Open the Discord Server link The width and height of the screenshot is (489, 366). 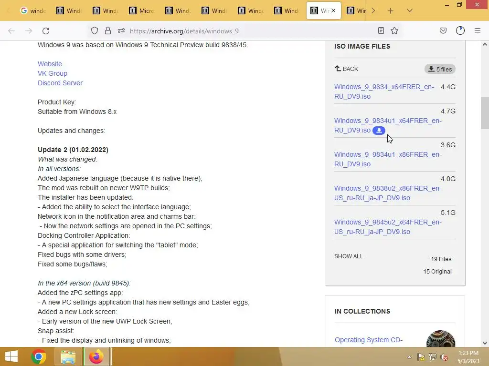60,83
